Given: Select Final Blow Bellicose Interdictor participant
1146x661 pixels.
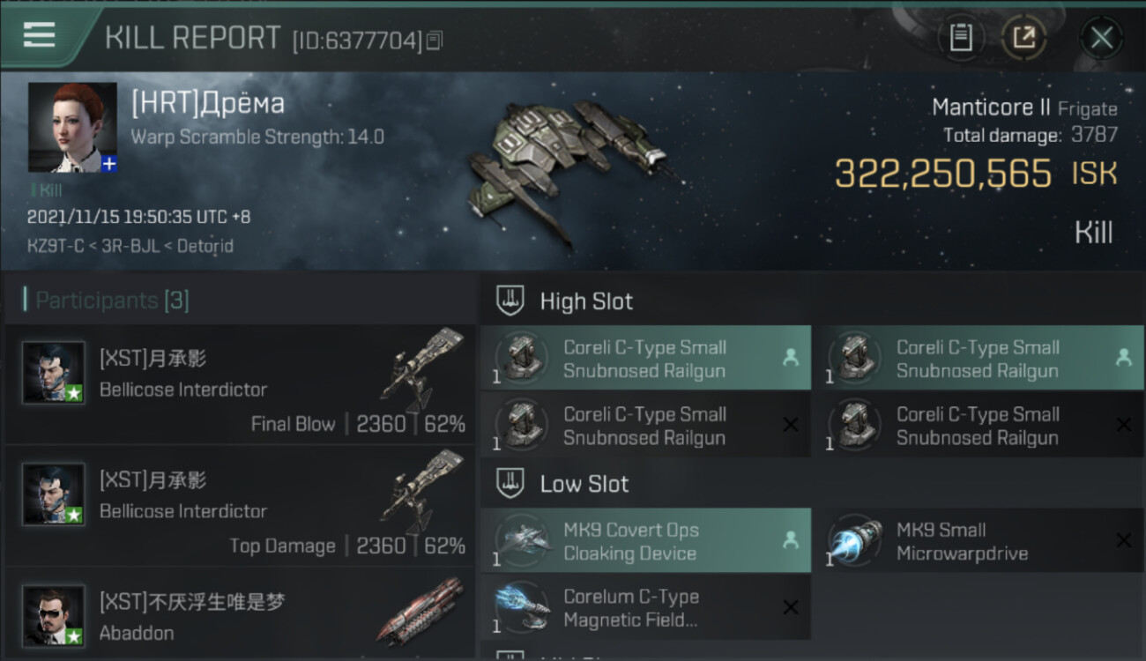Looking at the screenshot, I should [x=239, y=384].
